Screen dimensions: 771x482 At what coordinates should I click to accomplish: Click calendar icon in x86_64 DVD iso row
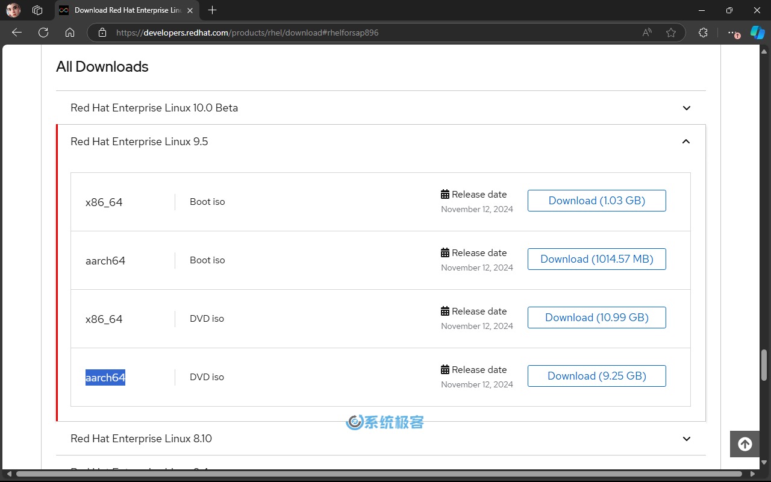[x=445, y=311]
